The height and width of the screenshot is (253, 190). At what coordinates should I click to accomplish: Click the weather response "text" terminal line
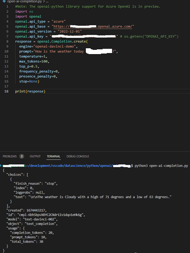coord(93,197)
